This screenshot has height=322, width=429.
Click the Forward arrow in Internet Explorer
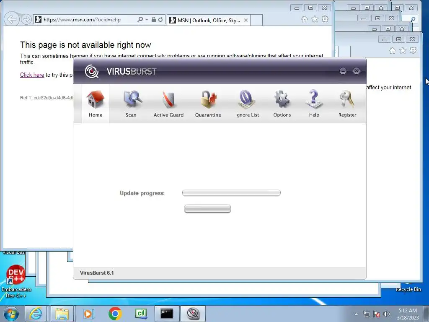26,19
